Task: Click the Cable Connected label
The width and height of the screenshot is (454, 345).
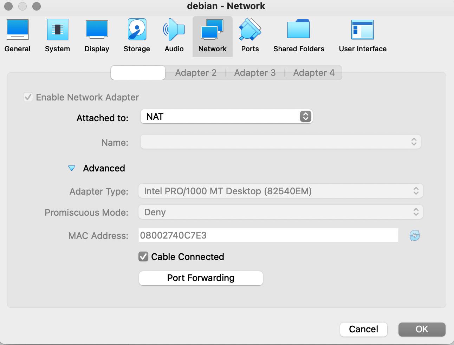Action: click(x=188, y=257)
